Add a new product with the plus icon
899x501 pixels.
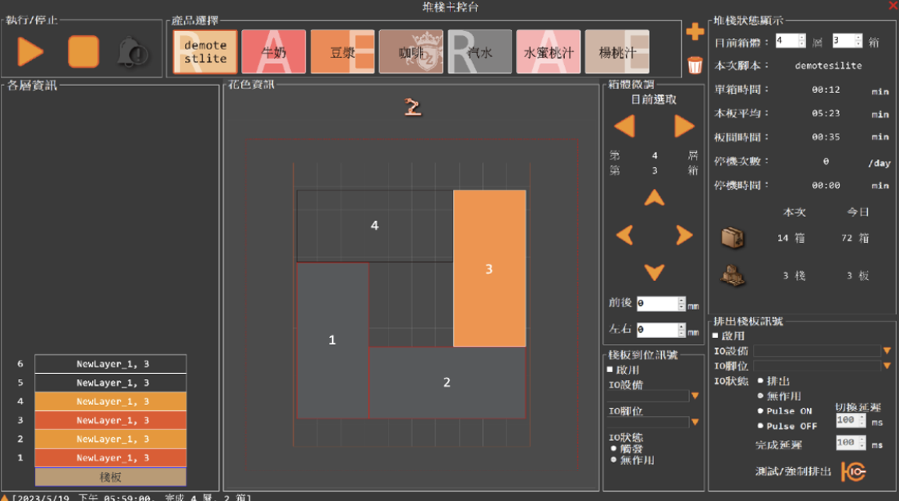(x=695, y=32)
